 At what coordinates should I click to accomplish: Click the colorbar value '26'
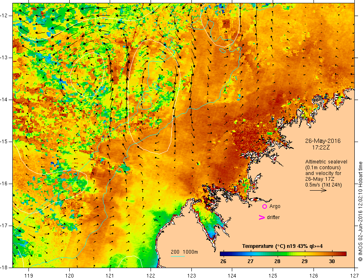click(x=223, y=261)
